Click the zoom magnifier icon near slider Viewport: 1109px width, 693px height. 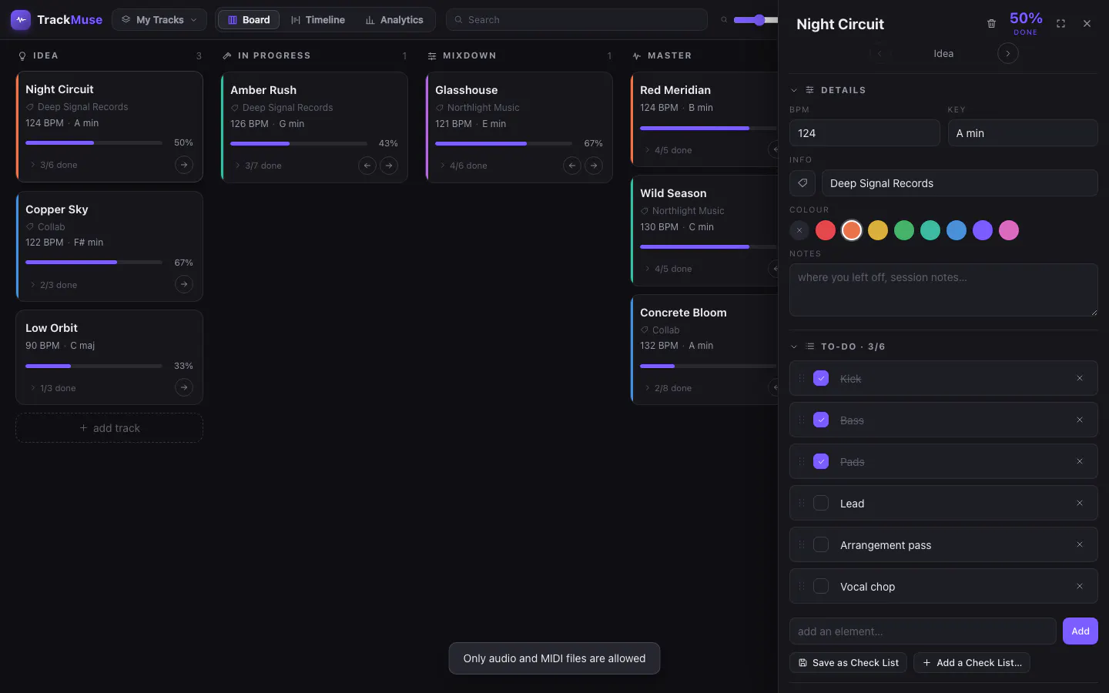(724, 20)
